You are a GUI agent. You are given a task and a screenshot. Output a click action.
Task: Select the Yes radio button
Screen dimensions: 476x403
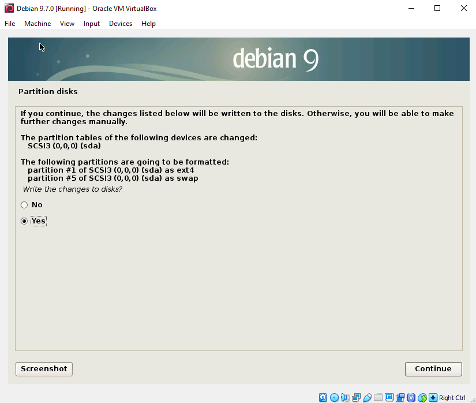pyautogui.click(x=24, y=221)
